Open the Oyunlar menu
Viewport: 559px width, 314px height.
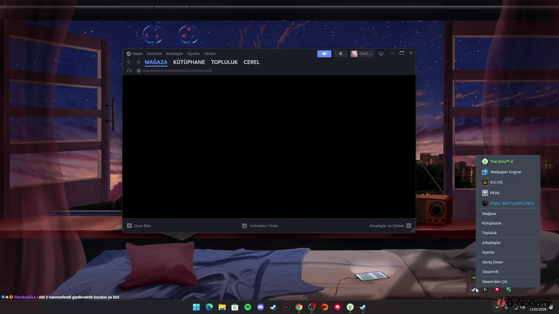coord(194,54)
